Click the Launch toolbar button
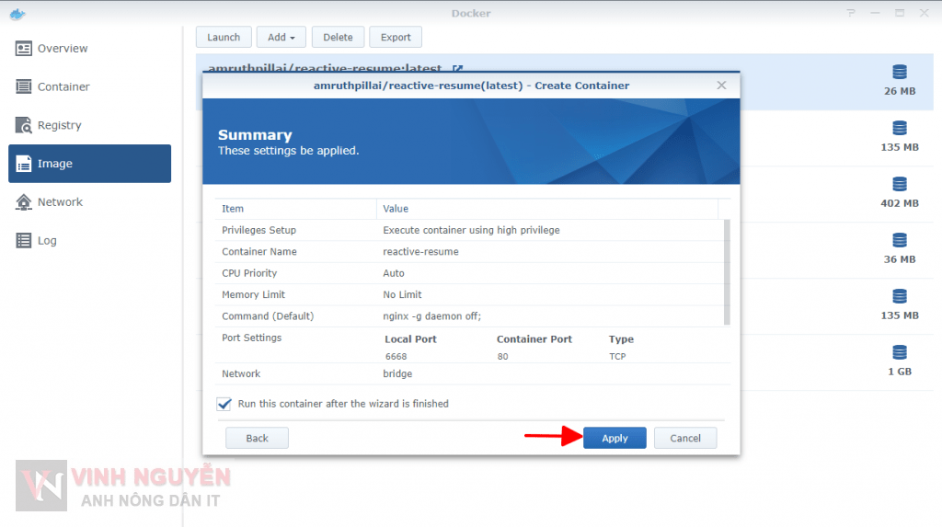Viewport: 942px width, 527px height. point(223,38)
